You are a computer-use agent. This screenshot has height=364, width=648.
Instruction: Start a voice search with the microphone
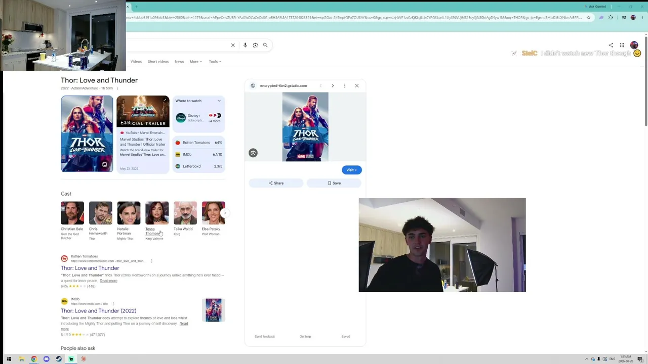click(x=245, y=45)
